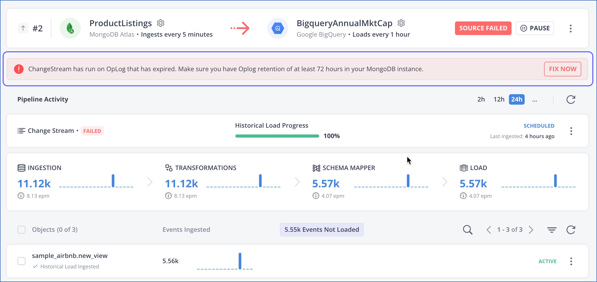The height and width of the screenshot is (282, 597).
Task: Click the Ingestion sparkline chart
Action: (x=96, y=181)
